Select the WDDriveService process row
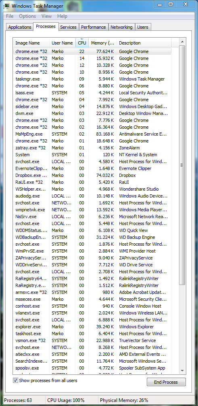 click(x=92, y=265)
